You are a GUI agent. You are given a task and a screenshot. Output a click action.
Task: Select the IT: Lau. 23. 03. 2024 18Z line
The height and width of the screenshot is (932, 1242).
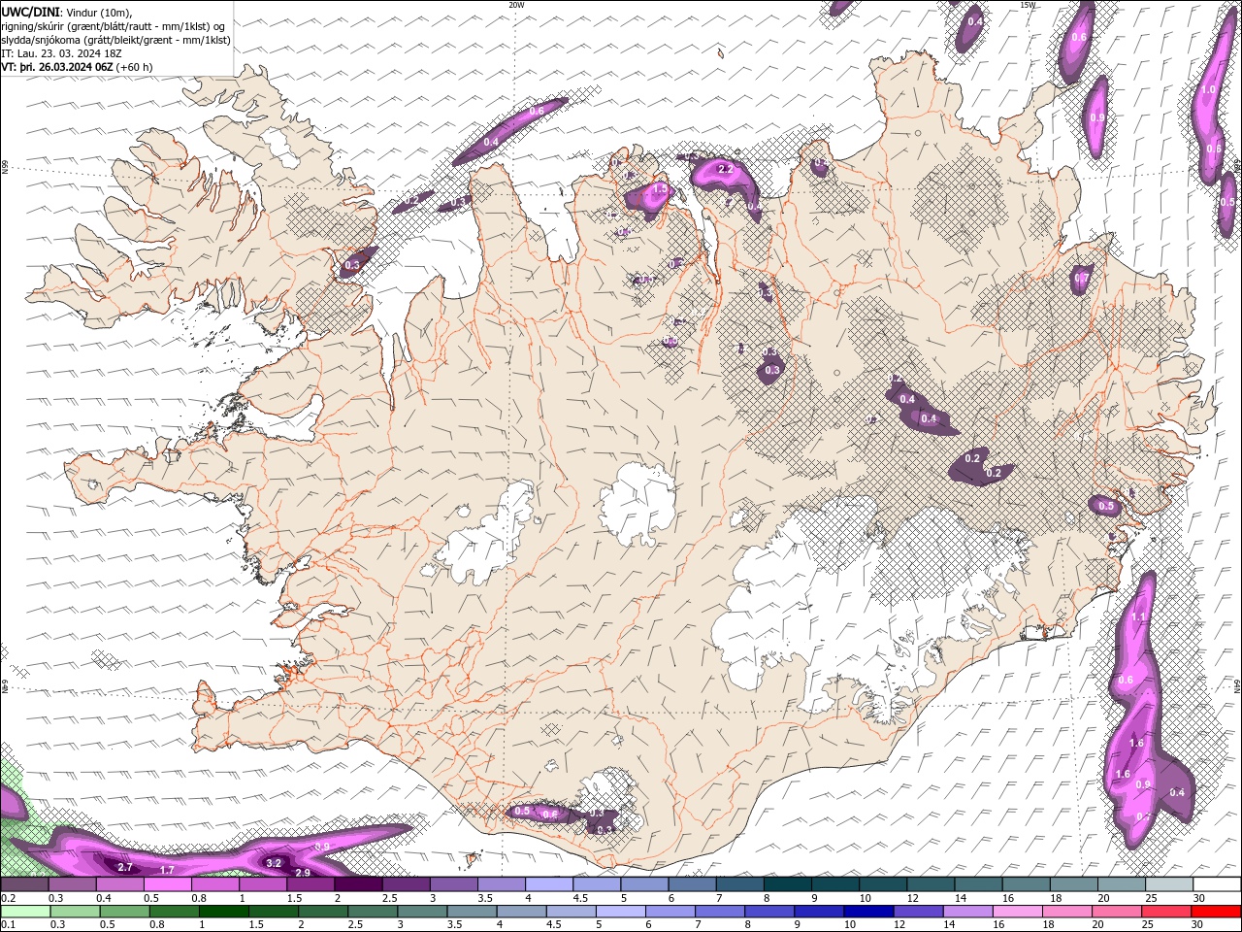click(61, 53)
